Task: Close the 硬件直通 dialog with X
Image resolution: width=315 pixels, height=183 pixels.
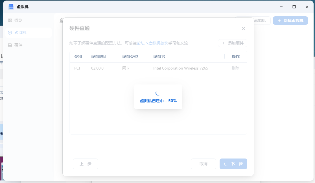Action: (244, 28)
